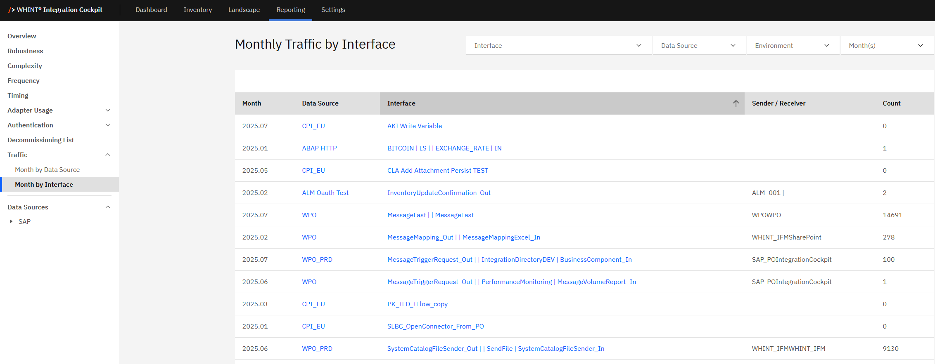Expand the Adapter Usage section
This screenshot has width=935, height=364.
pos(108,110)
